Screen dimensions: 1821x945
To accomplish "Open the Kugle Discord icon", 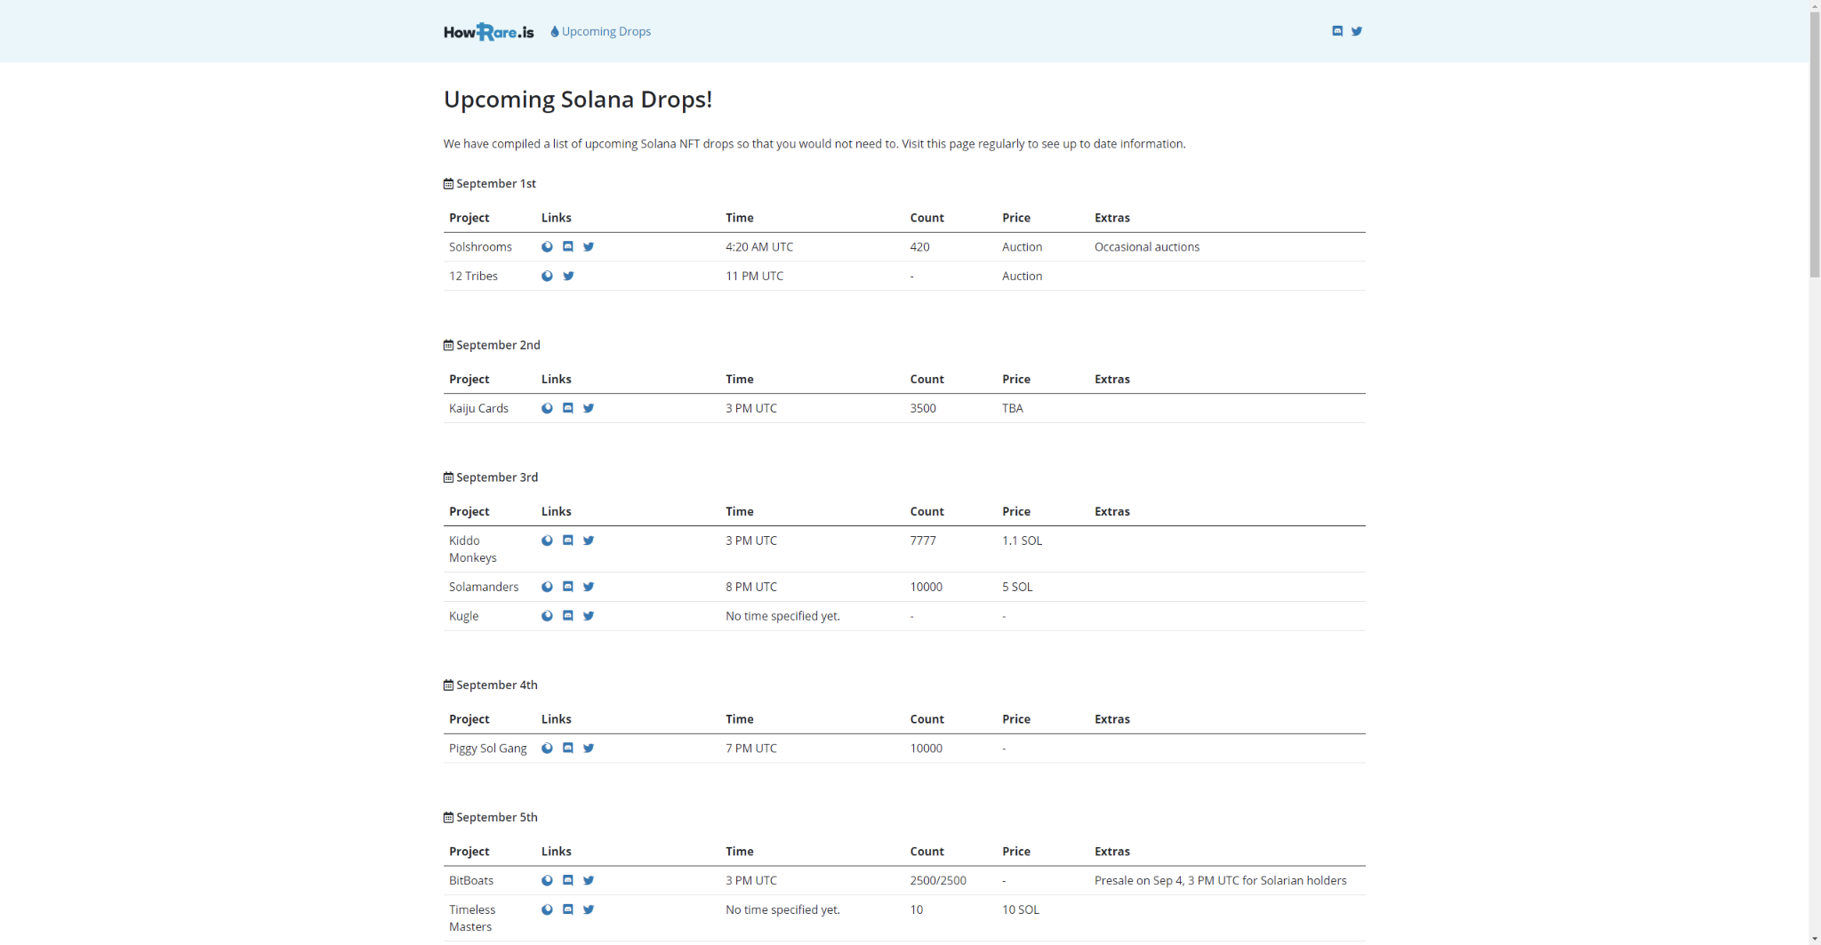I will pos(568,615).
